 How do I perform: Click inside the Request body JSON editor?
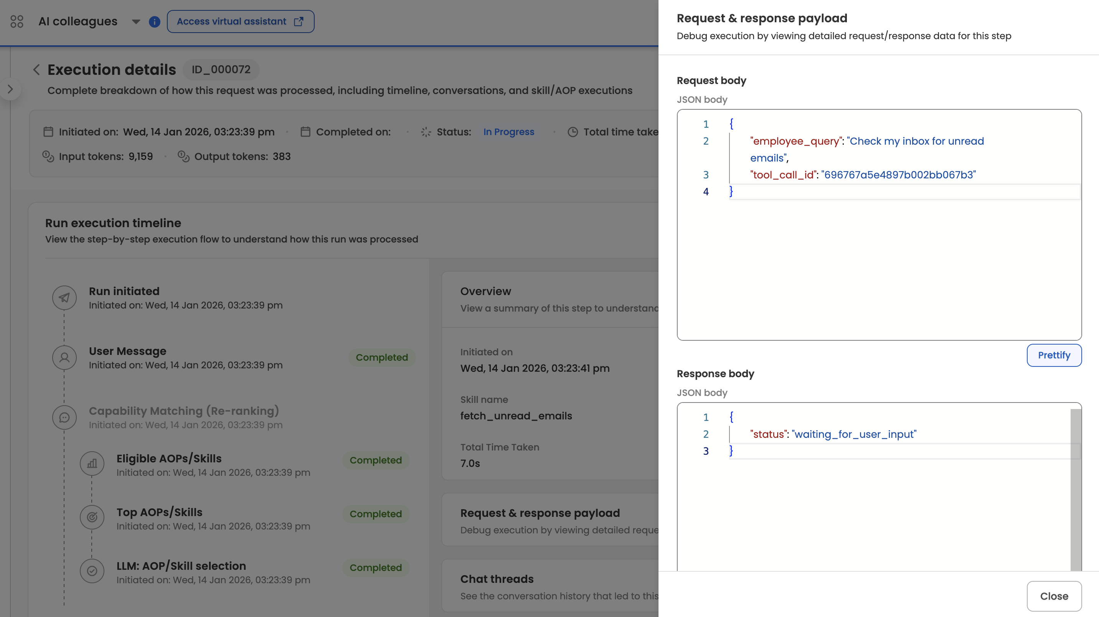click(879, 264)
